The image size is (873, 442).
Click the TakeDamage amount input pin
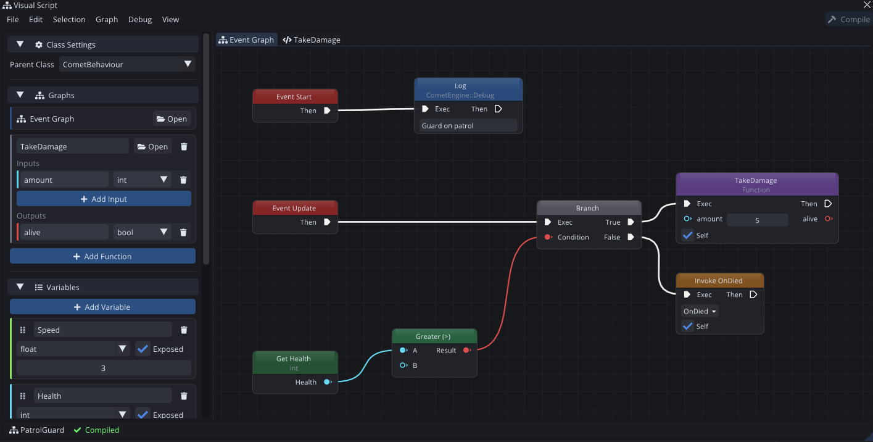click(687, 219)
